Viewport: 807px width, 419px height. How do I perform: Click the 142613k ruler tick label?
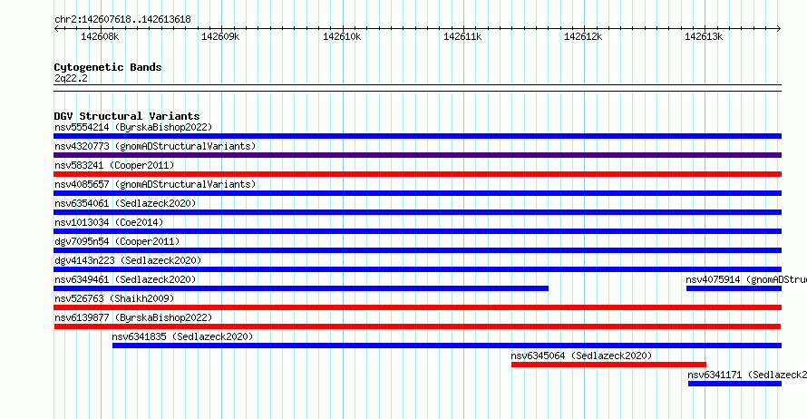(704, 36)
